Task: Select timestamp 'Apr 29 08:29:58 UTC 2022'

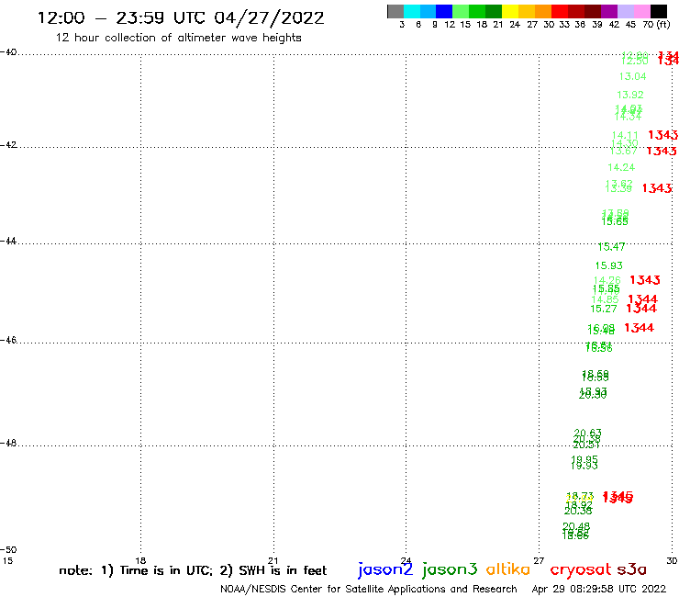Action: point(599,589)
